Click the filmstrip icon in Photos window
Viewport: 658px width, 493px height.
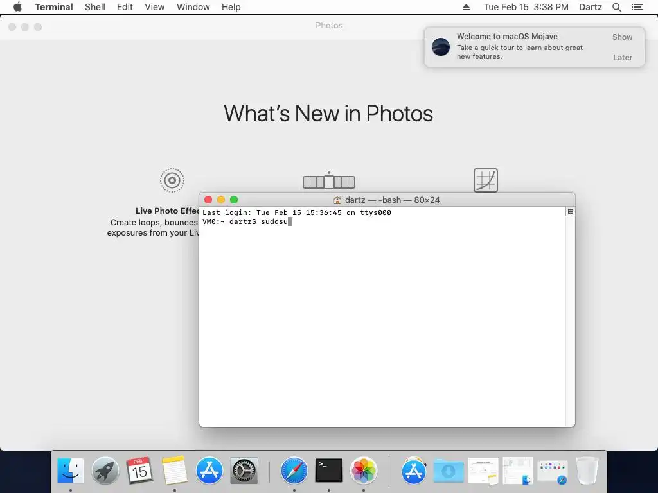pos(329,182)
